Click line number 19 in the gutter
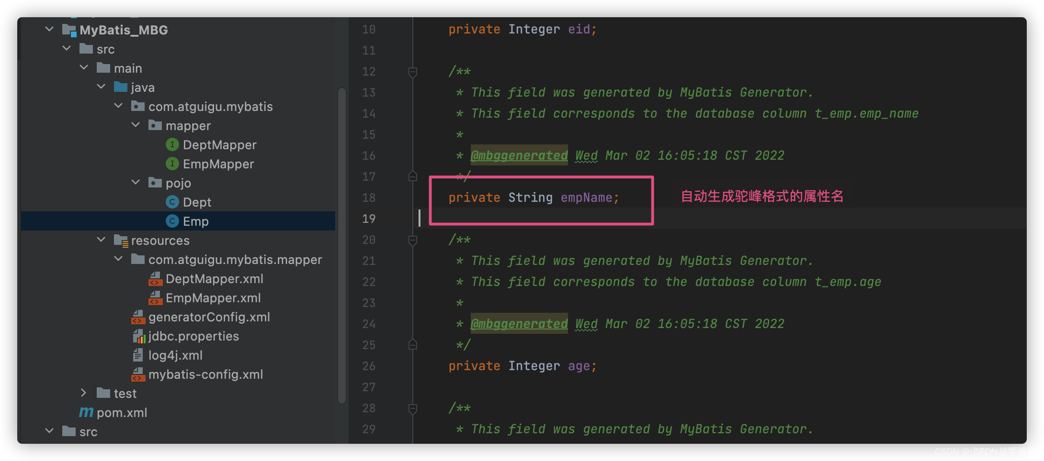 pyautogui.click(x=369, y=219)
